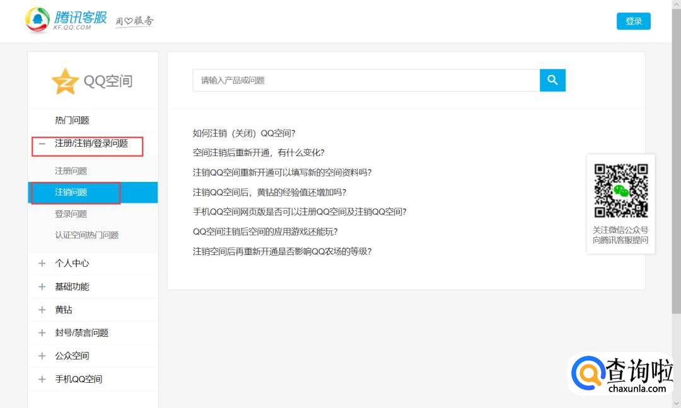Click the 手机QQ空间 label
Image resolution: width=681 pixels, height=408 pixels.
(x=79, y=379)
